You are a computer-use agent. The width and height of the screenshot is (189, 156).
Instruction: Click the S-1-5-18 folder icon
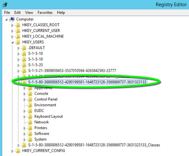coord(24,54)
